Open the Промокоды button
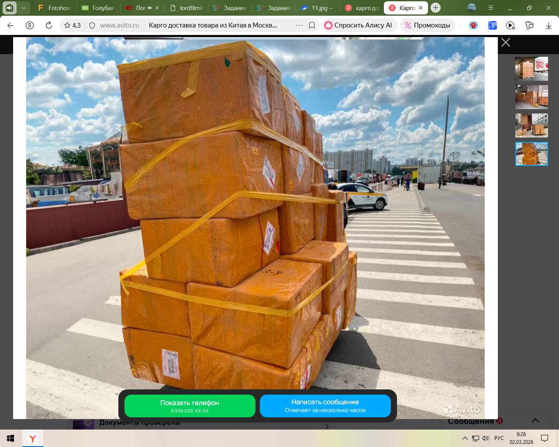 coord(428,25)
